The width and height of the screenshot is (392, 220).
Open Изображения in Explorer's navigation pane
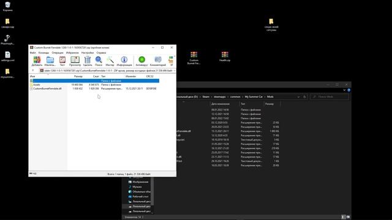pos(138,182)
